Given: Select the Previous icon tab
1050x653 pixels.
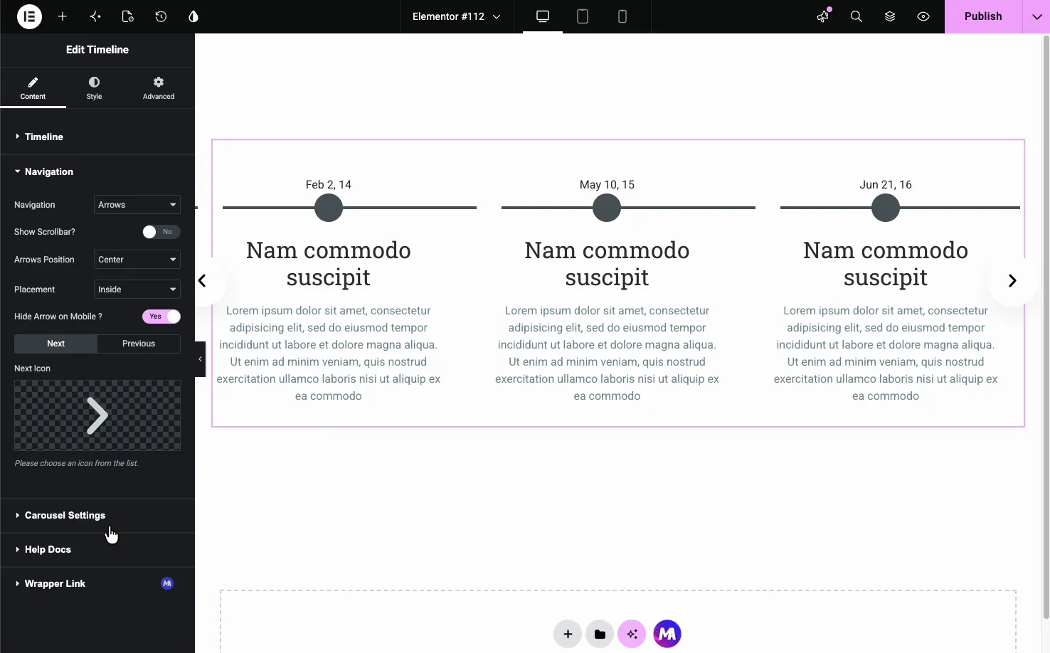Looking at the screenshot, I should 139,344.
